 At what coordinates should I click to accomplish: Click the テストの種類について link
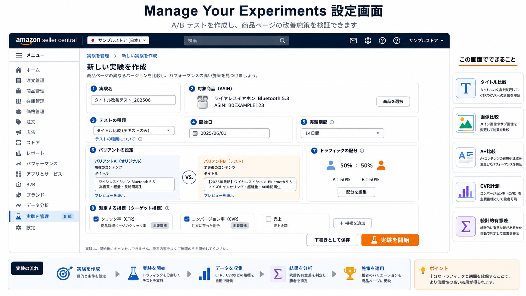[115, 139]
